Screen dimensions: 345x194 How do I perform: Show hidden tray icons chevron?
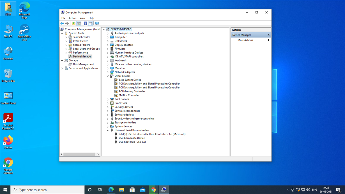point(287,190)
